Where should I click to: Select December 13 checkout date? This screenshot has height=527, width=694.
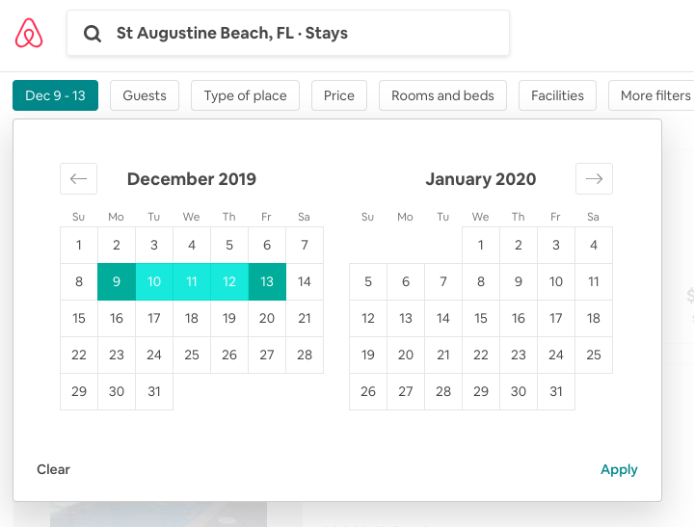[x=267, y=282]
